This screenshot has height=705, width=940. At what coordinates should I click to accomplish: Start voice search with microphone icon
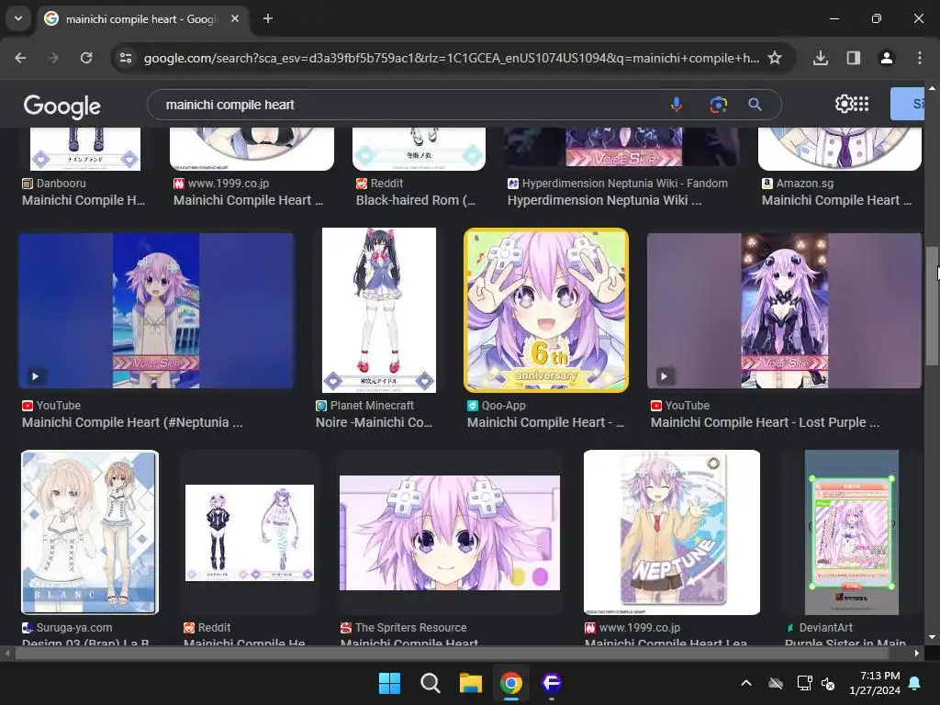(x=677, y=105)
